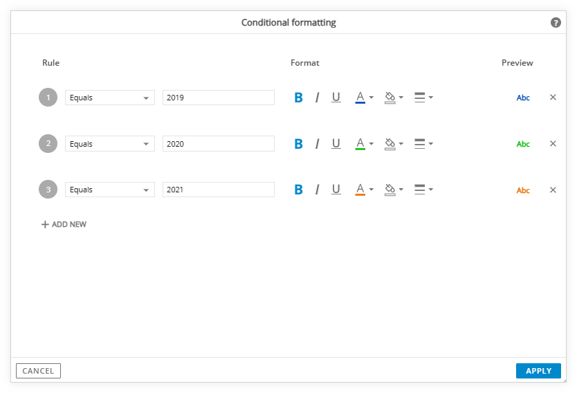This screenshot has width=577, height=393.
Task: Click italic icon in rule 1 row
Action: pos(317,98)
